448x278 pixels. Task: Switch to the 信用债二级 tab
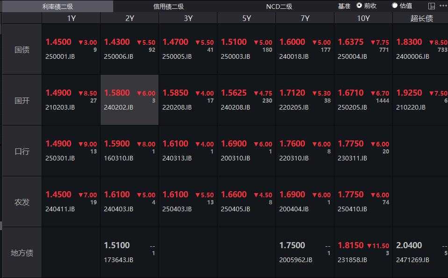168,7
